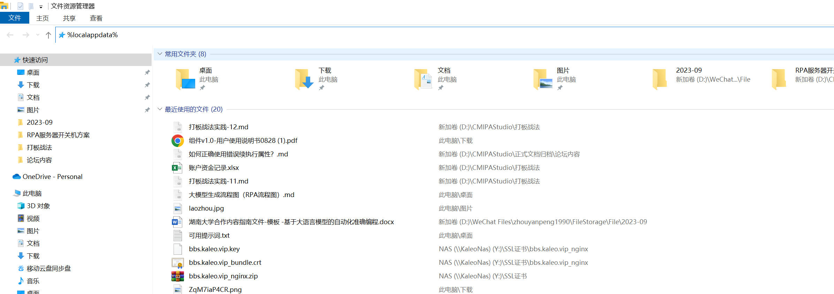The width and height of the screenshot is (834, 294).
Task: Open the quick access toolbar customize dropdown
Action: (41, 7)
